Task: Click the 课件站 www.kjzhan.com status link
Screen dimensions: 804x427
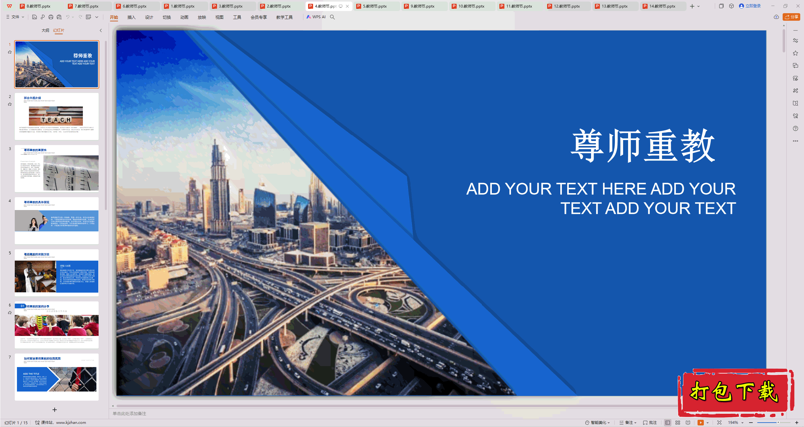Action: point(61,423)
